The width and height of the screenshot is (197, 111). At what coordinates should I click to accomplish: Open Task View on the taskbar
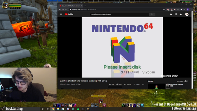pyautogui.click(x=48, y=109)
